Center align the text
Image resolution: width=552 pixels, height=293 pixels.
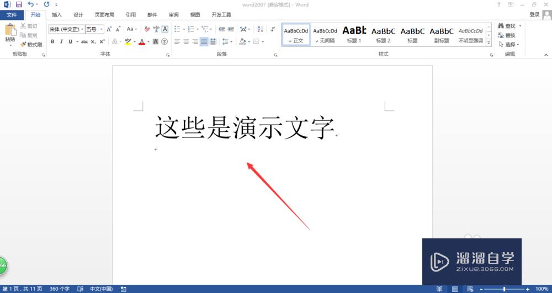click(x=186, y=41)
